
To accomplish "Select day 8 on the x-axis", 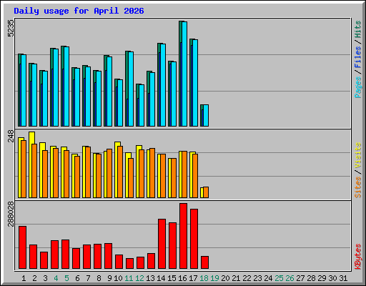I will (x=99, y=278).
